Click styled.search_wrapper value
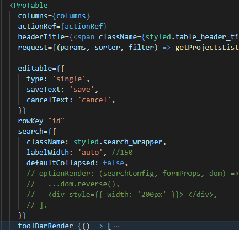Viewport: 239px width, 230px height. pyautogui.click(x=118, y=142)
